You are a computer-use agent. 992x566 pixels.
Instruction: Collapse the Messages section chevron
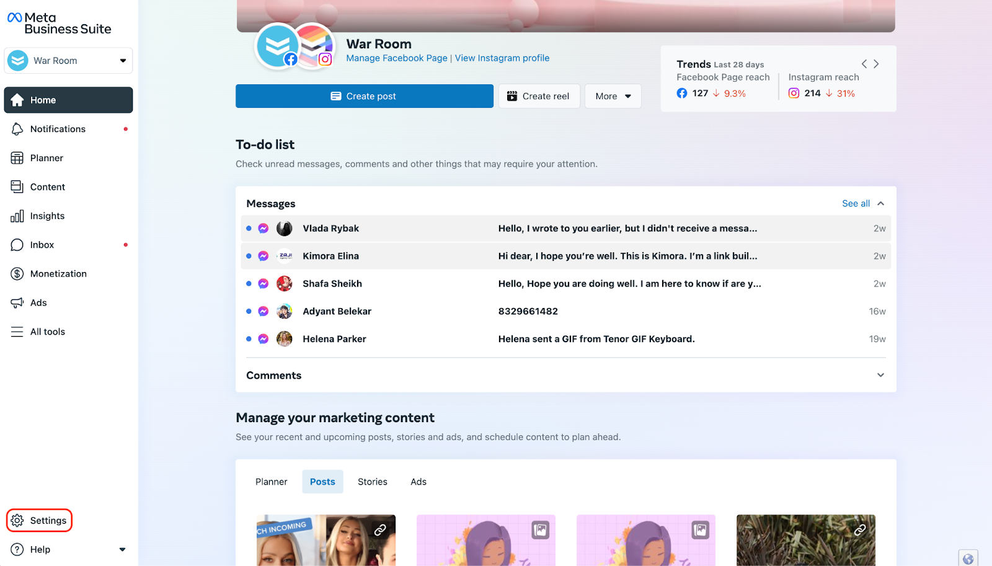(880, 203)
